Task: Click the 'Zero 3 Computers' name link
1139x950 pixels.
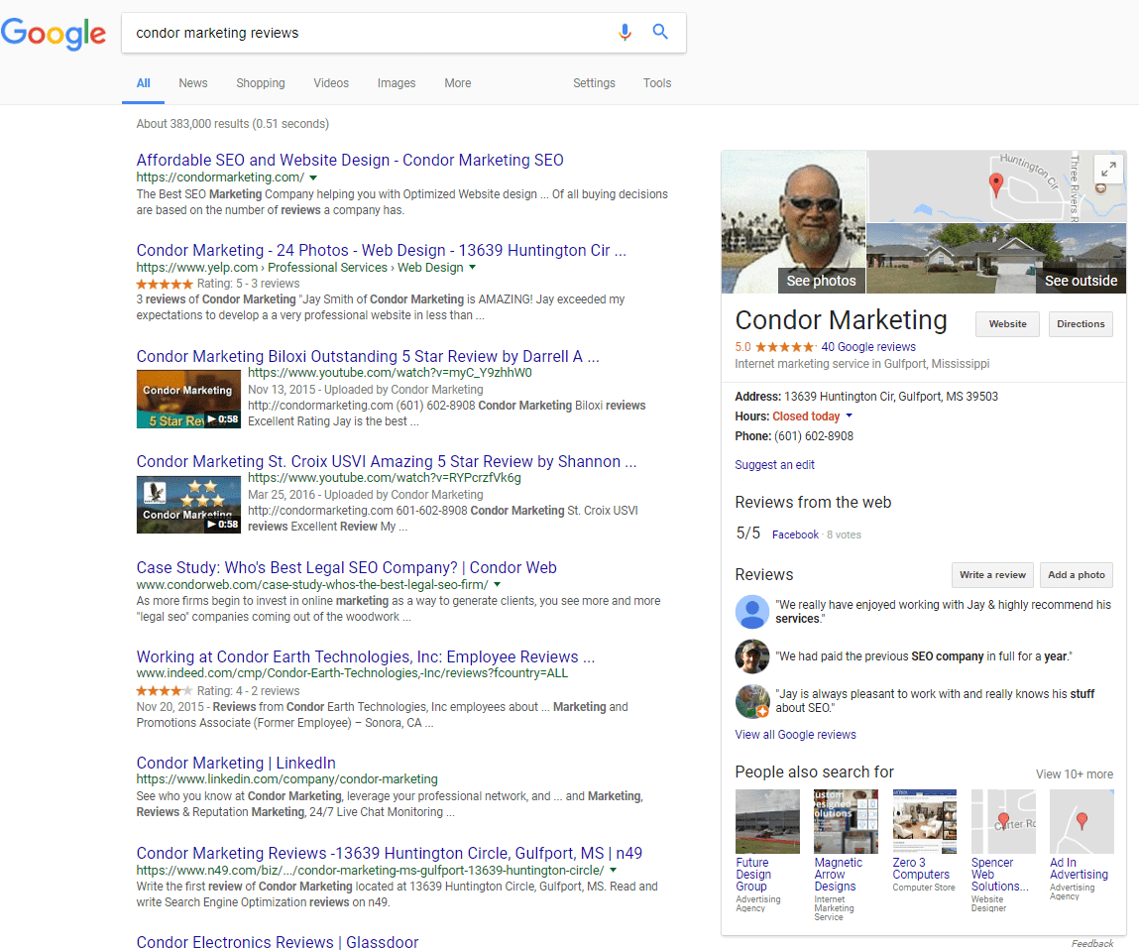Action: coord(921,869)
